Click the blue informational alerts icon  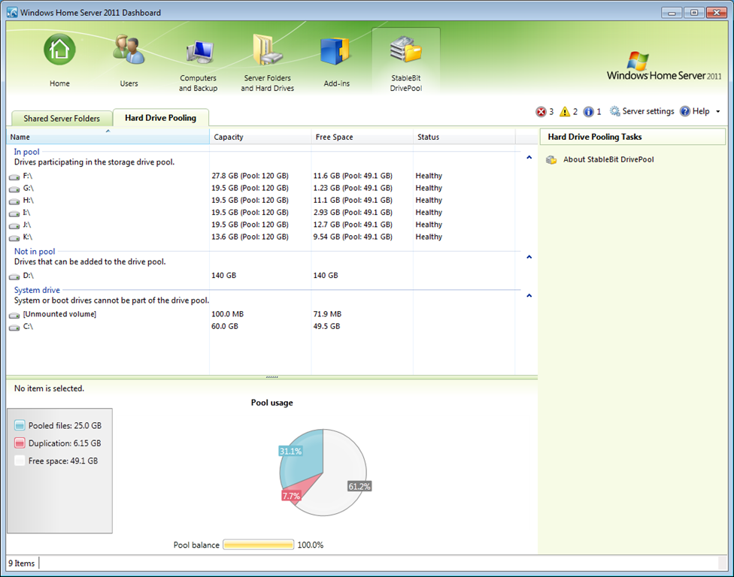[588, 112]
